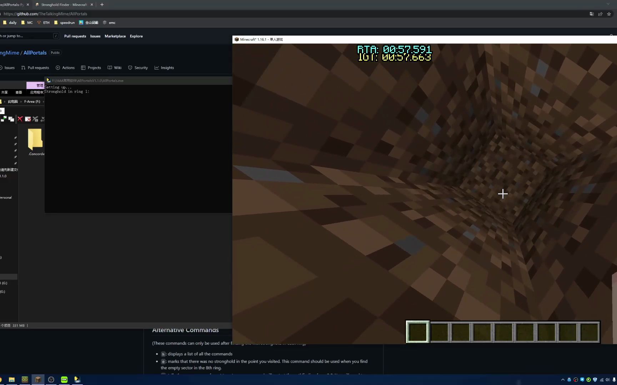
Task: Click the AllPortals.exe console title bar
Action: click(x=139, y=81)
